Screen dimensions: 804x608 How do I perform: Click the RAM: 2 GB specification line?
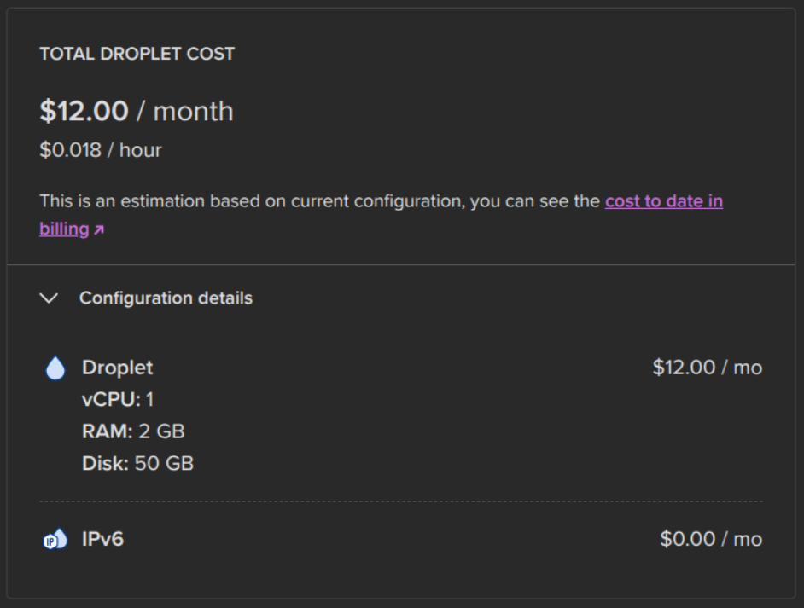(133, 431)
